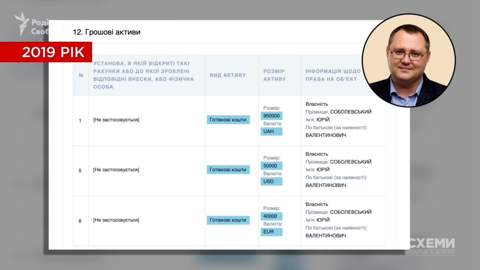Viewport: 480px width, 270px height.
Task: Click the Radio Svoboda torch logo
Action: [x=22, y=23]
